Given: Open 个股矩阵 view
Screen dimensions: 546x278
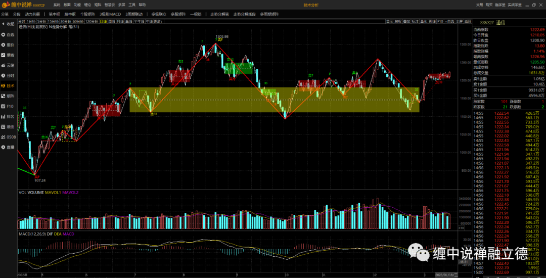Looking at the screenshot, I should [x=88, y=14].
